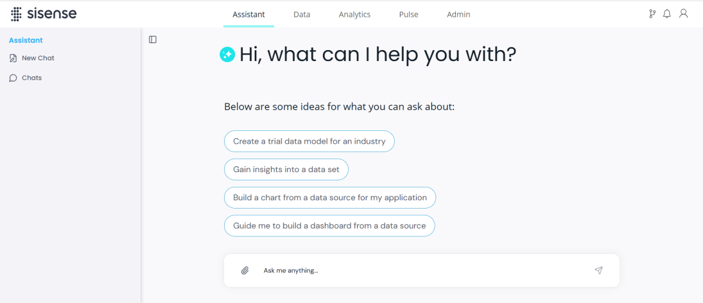Click the sparkle assistant icon
703x303 pixels.
227,55
